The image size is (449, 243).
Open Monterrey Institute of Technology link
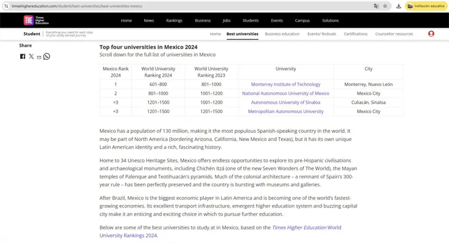(285, 84)
